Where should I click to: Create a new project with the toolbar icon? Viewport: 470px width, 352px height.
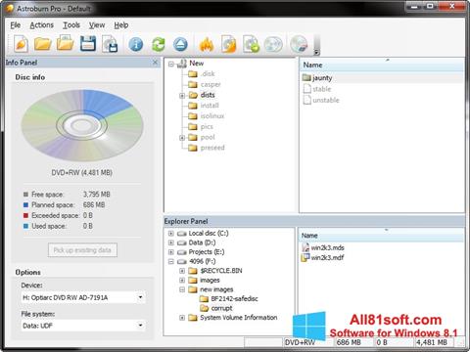[21, 44]
